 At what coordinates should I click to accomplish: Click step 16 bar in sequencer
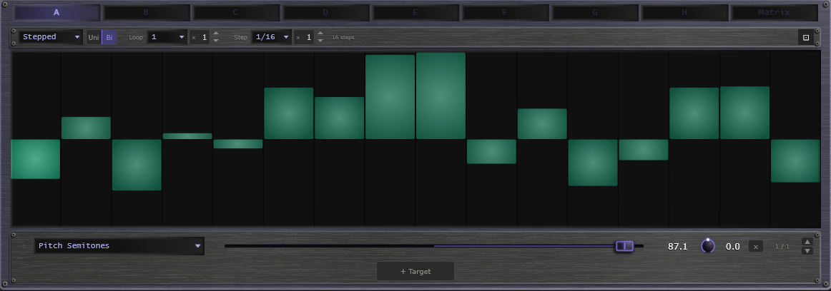tap(795, 161)
